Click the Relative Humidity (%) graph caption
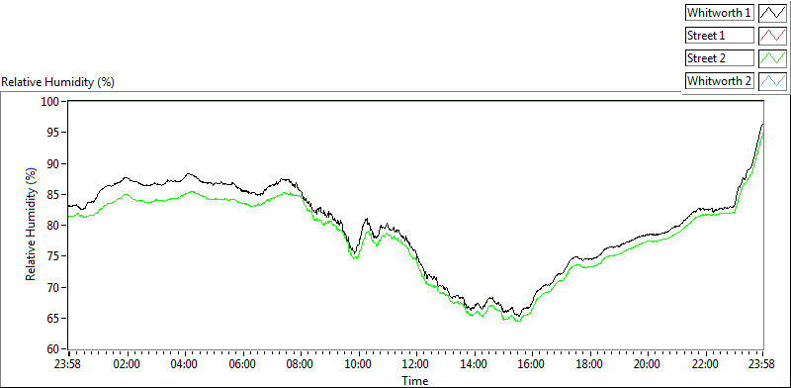The image size is (791, 388). pyautogui.click(x=58, y=82)
